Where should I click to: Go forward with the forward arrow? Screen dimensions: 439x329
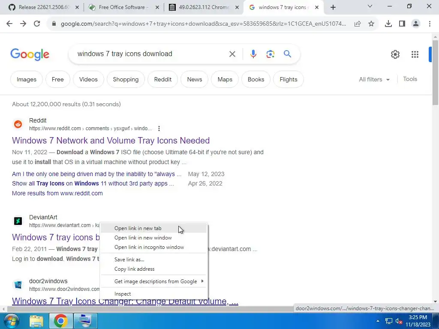[x=23, y=24]
